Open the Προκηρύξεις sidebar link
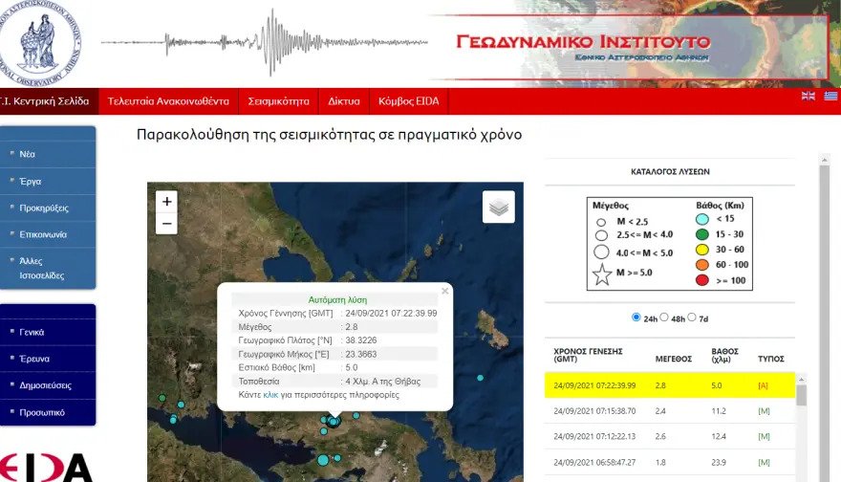841x482 pixels. [44, 208]
